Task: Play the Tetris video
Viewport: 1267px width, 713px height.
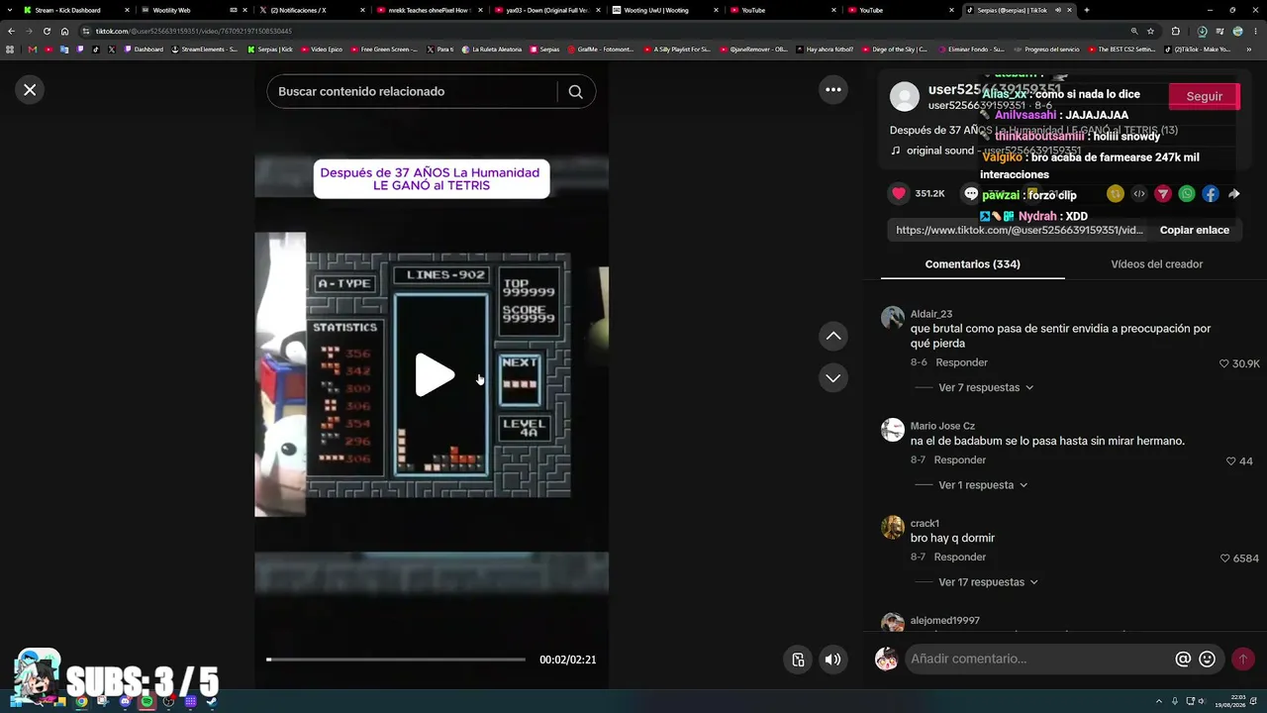Action: (x=434, y=375)
